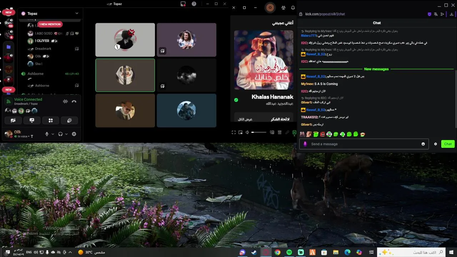Enter Spotify full screen mode
The image size is (457, 257).
point(233,132)
